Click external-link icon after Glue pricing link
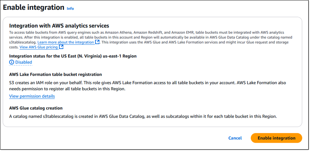 tap(61, 47)
